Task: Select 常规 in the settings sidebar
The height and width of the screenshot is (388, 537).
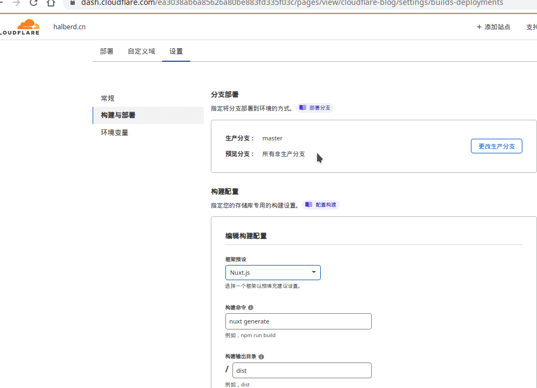Action: pyautogui.click(x=107, y=98)
